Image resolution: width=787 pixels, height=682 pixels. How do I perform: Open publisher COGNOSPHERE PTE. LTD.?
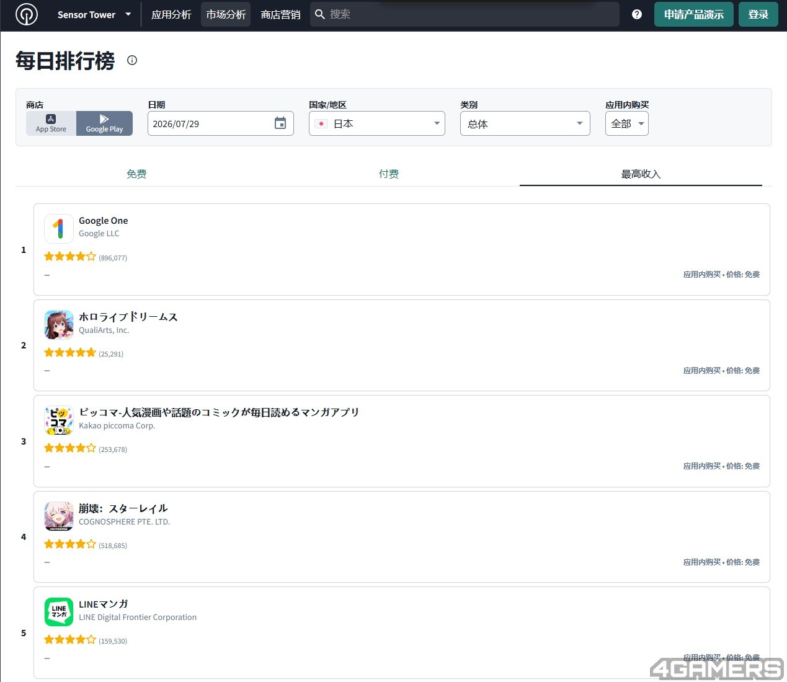(x=125, y=522)
